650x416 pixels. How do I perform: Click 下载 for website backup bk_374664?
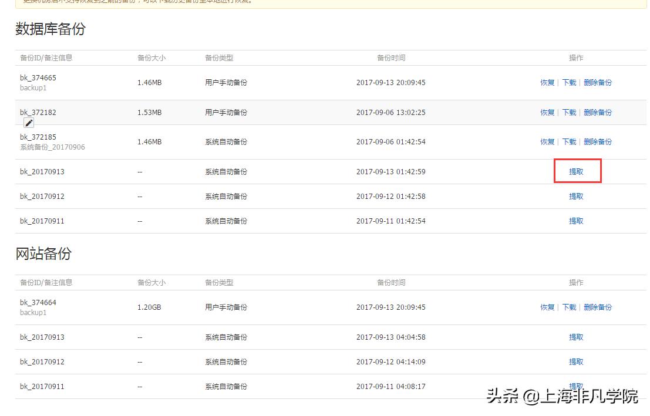tap(568, 307)
